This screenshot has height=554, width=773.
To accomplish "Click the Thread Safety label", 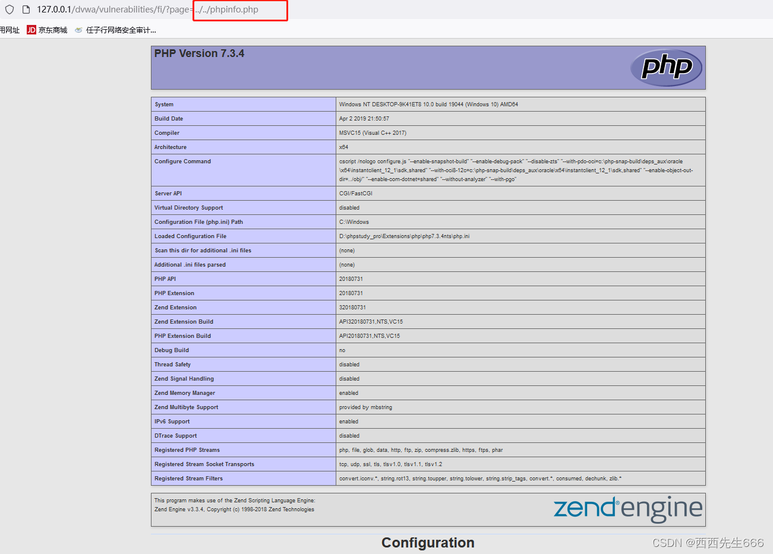I will [x=172, y=365].
